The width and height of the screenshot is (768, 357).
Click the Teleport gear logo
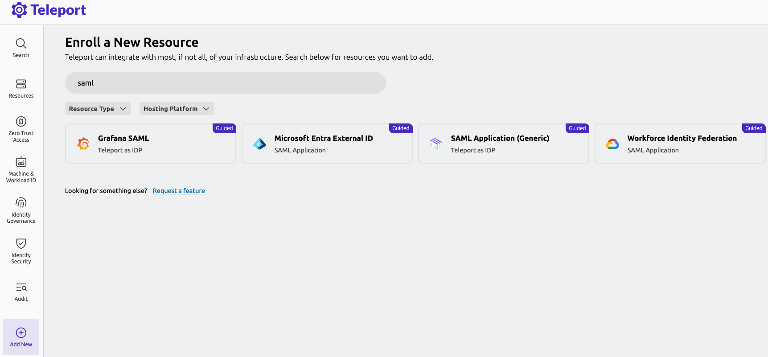pyautogui.click(x=19, y=10)
